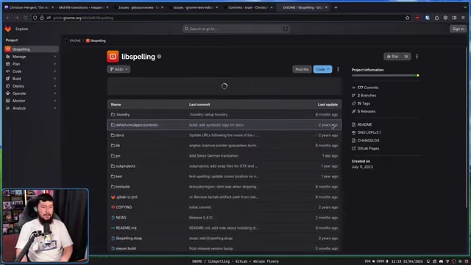The image size is (471, 265).
Task: Select libspelling in the project sidebar
Action: (x=32, y=49)
